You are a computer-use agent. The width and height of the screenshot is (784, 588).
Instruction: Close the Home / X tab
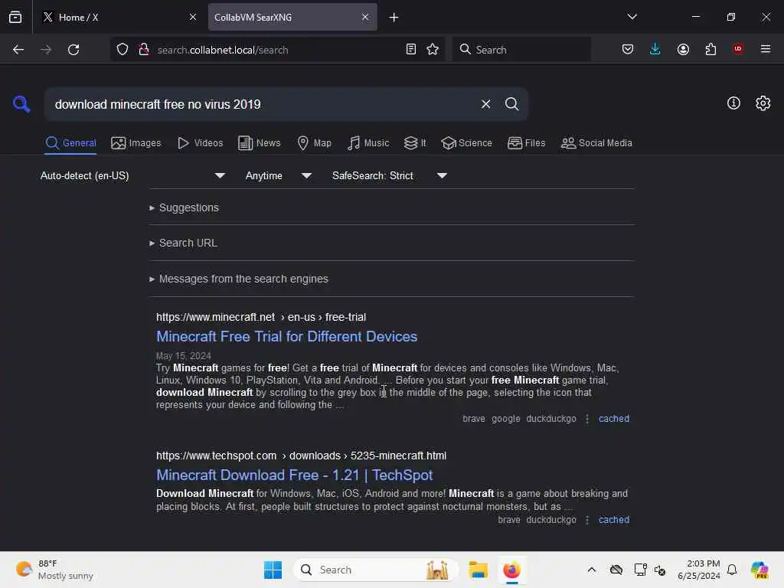point(193,17)
